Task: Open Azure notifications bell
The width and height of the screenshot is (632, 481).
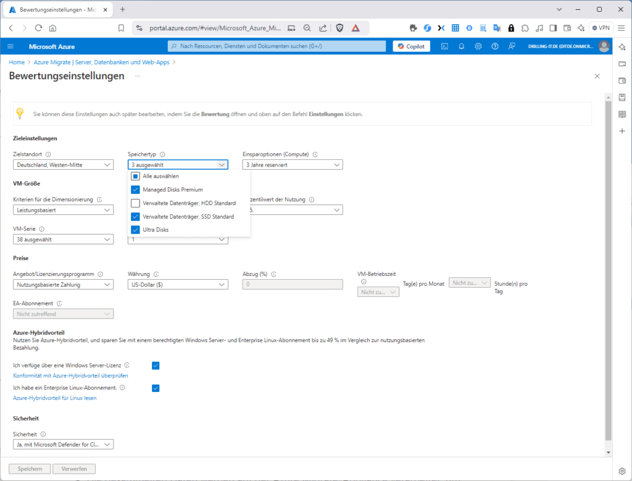Action: pos(462,46)
